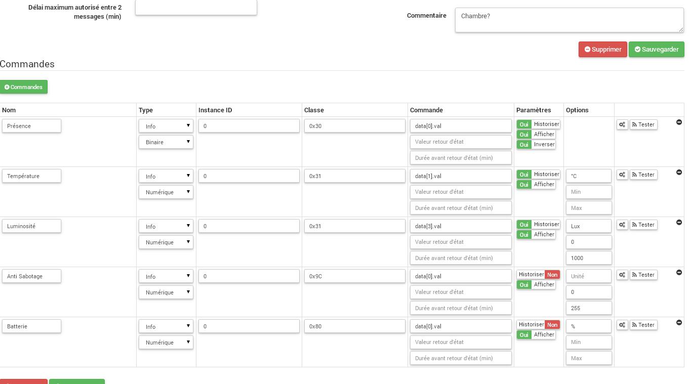The height and width of the screenshot is (384, 690).
Task: Open advanced settings gears for Anti Sabotage command
Action: click(x=622, y=275)
